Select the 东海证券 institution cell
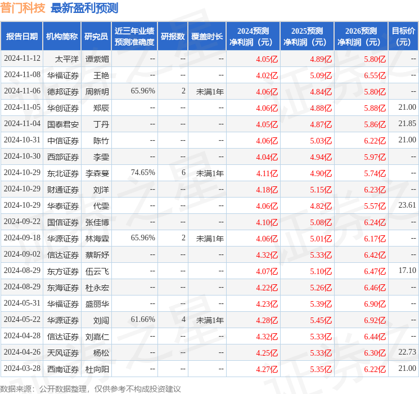The height and width of the screenshot is (394, 419). pos(63,288)
